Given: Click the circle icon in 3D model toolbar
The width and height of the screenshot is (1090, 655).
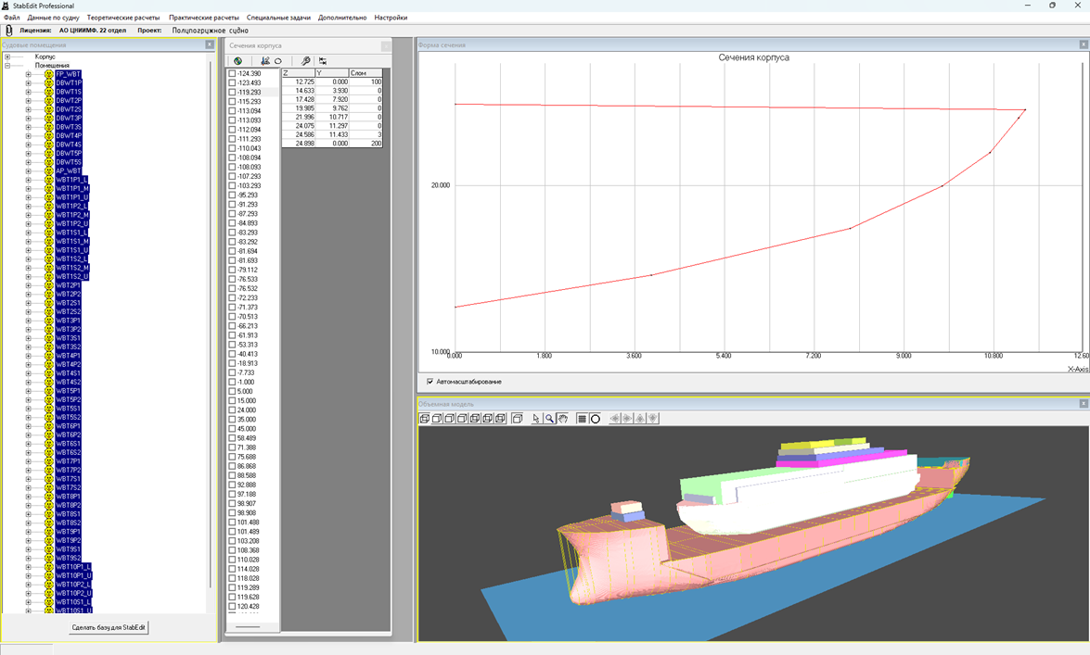Looking at the screenshot, I should click(596, 419).
